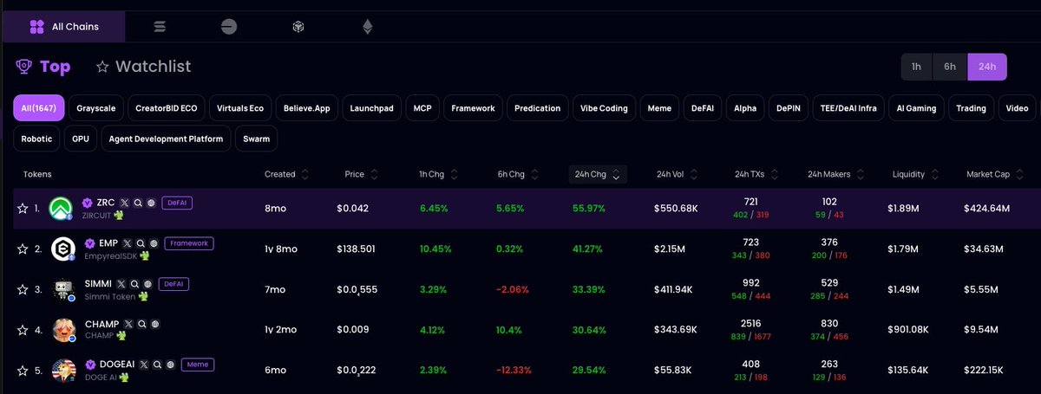
Task: Filter by the Ethereum chain icon
Action: (x=367, y=27)
